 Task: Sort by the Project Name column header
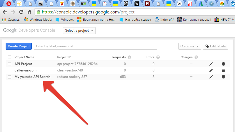[24, 57]
